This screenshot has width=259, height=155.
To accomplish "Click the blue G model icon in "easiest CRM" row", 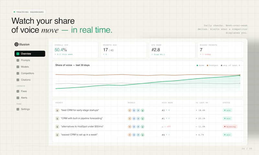I will click(x=134, y=135).
